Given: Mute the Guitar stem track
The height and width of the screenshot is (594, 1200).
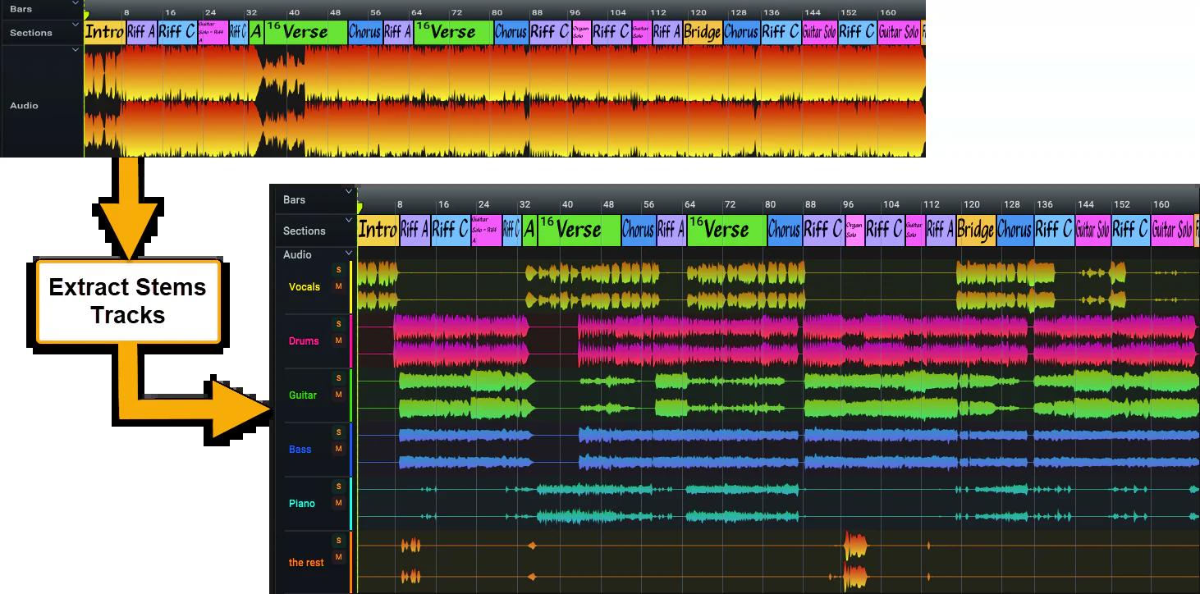Looking at the screenshot, I should click(x=338, y=395).
